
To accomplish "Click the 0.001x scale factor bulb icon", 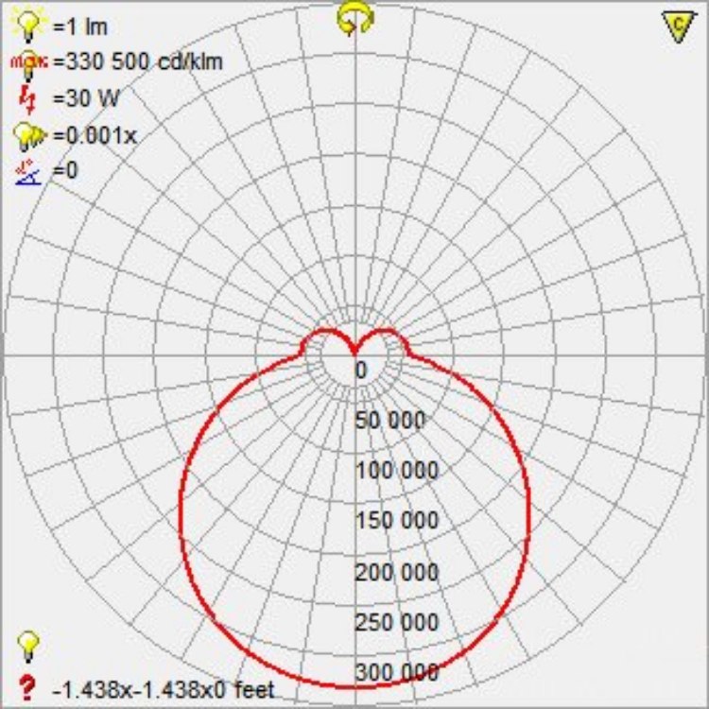I will (x=29, y=135).
